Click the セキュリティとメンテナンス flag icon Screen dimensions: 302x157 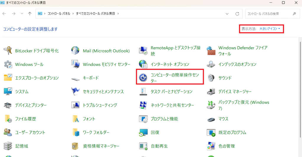pos(75,91)
